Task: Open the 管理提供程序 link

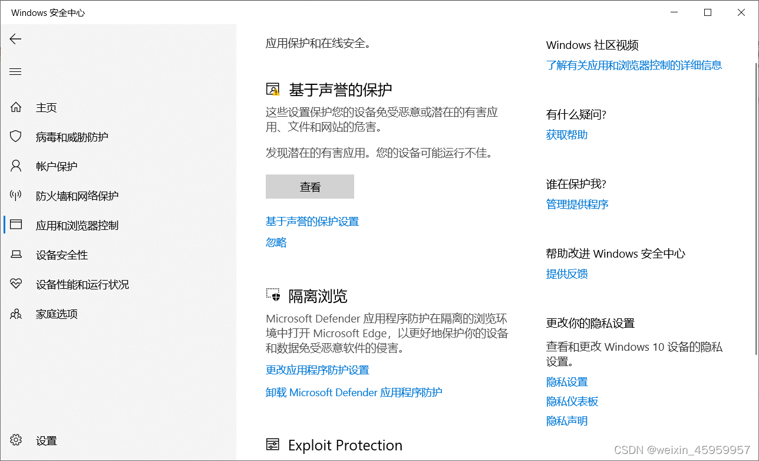Action: point(577,205)
